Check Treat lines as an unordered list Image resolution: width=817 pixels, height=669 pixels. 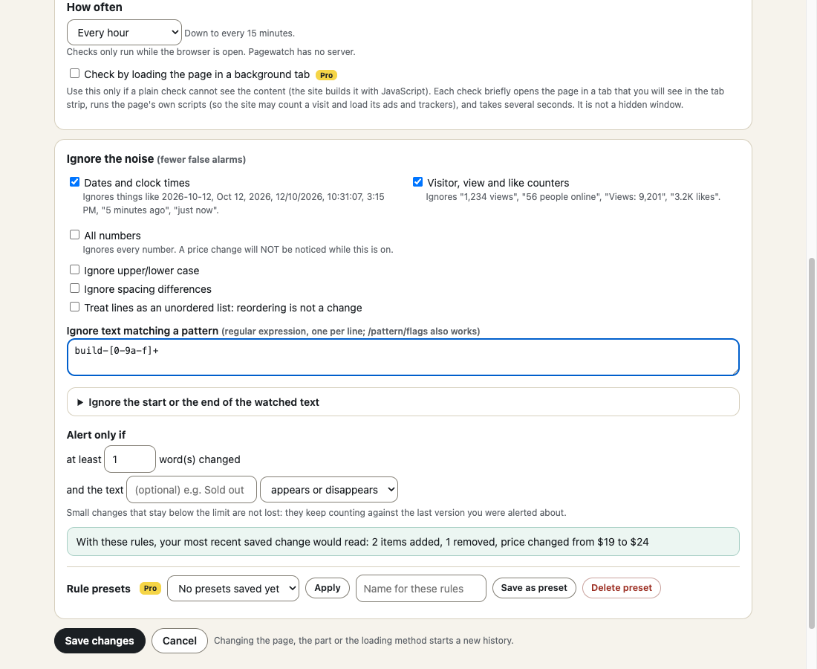pyautogui.click(x=74, y=307)
